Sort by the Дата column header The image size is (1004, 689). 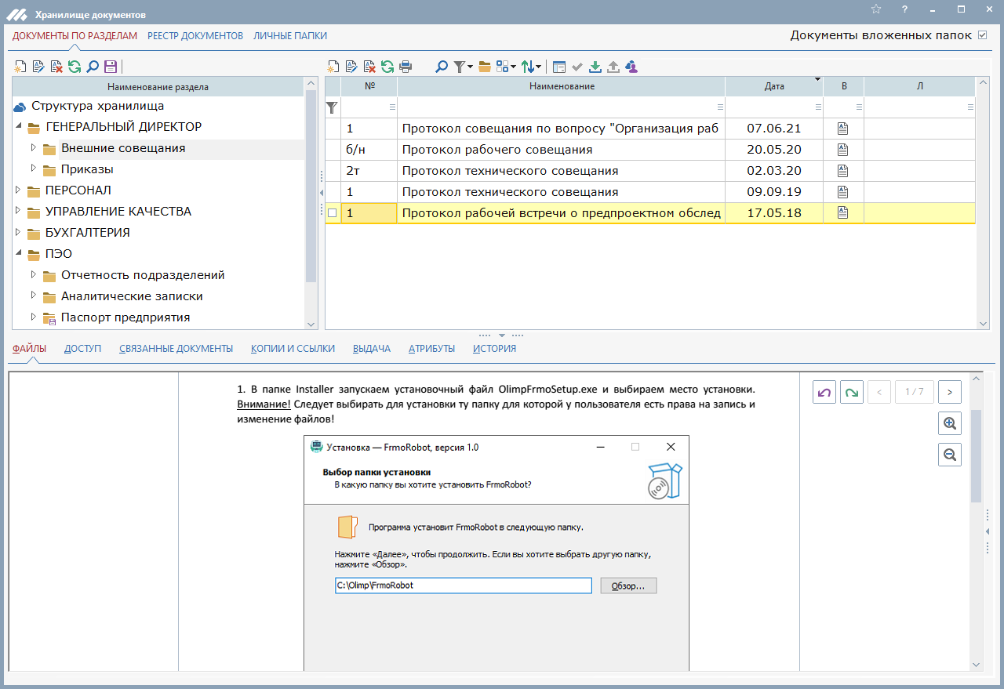coord(774,86)
